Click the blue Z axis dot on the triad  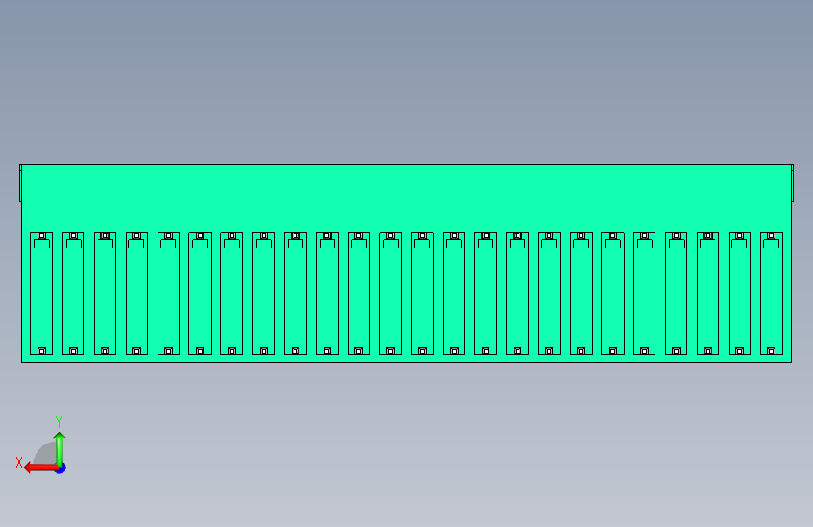tap(61, 468)
